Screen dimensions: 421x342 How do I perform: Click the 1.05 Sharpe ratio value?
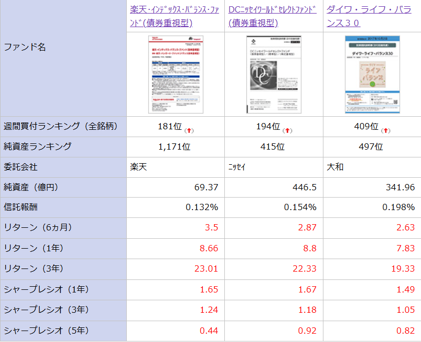406,310
